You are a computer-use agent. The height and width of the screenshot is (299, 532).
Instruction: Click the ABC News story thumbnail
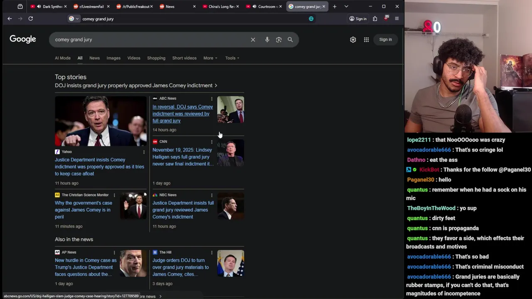(231, 110)
